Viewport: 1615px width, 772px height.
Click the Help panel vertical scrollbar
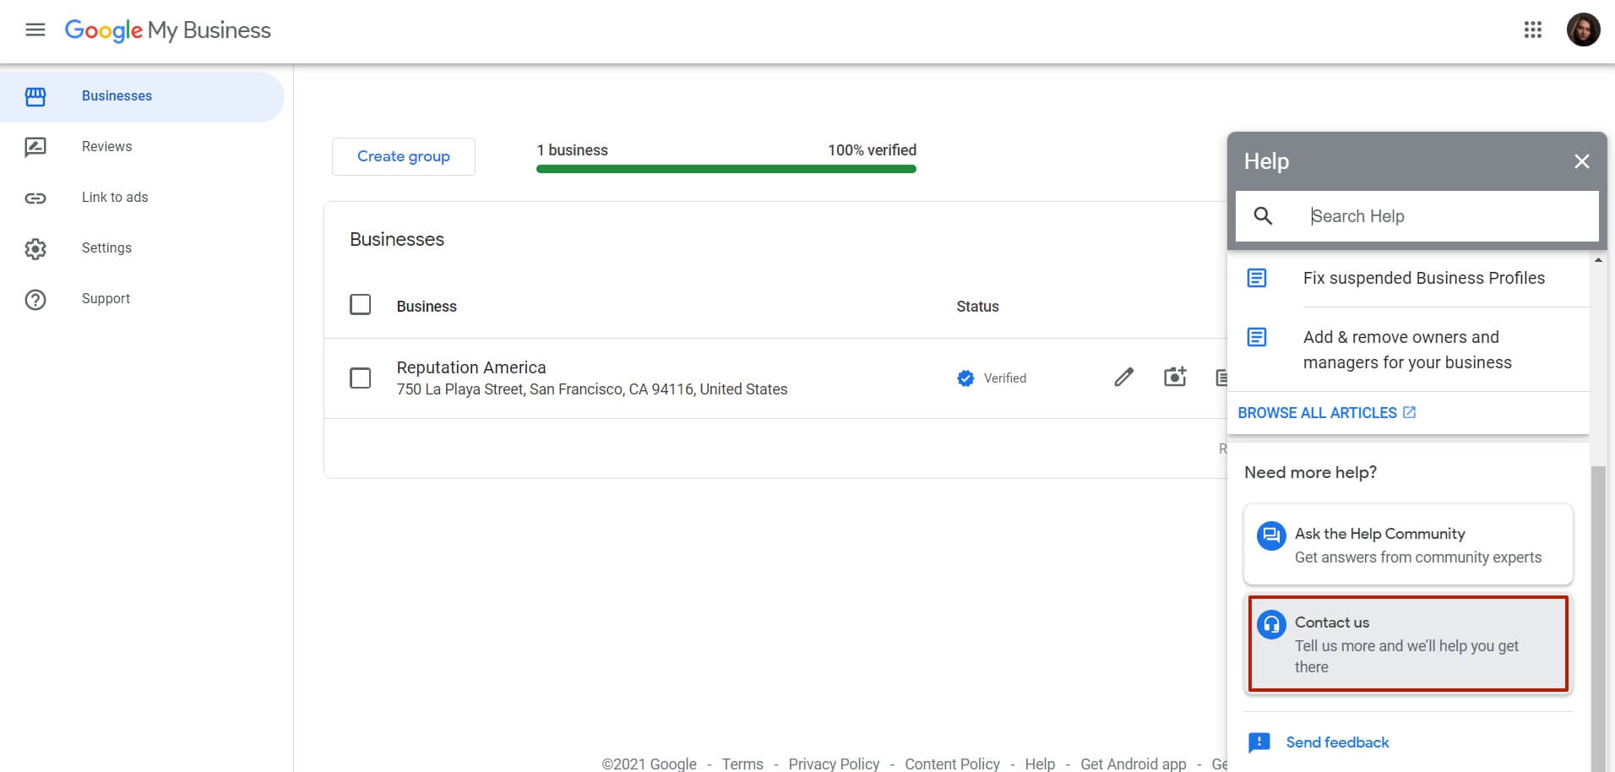pyautogui.click(x=1597, y=617)
